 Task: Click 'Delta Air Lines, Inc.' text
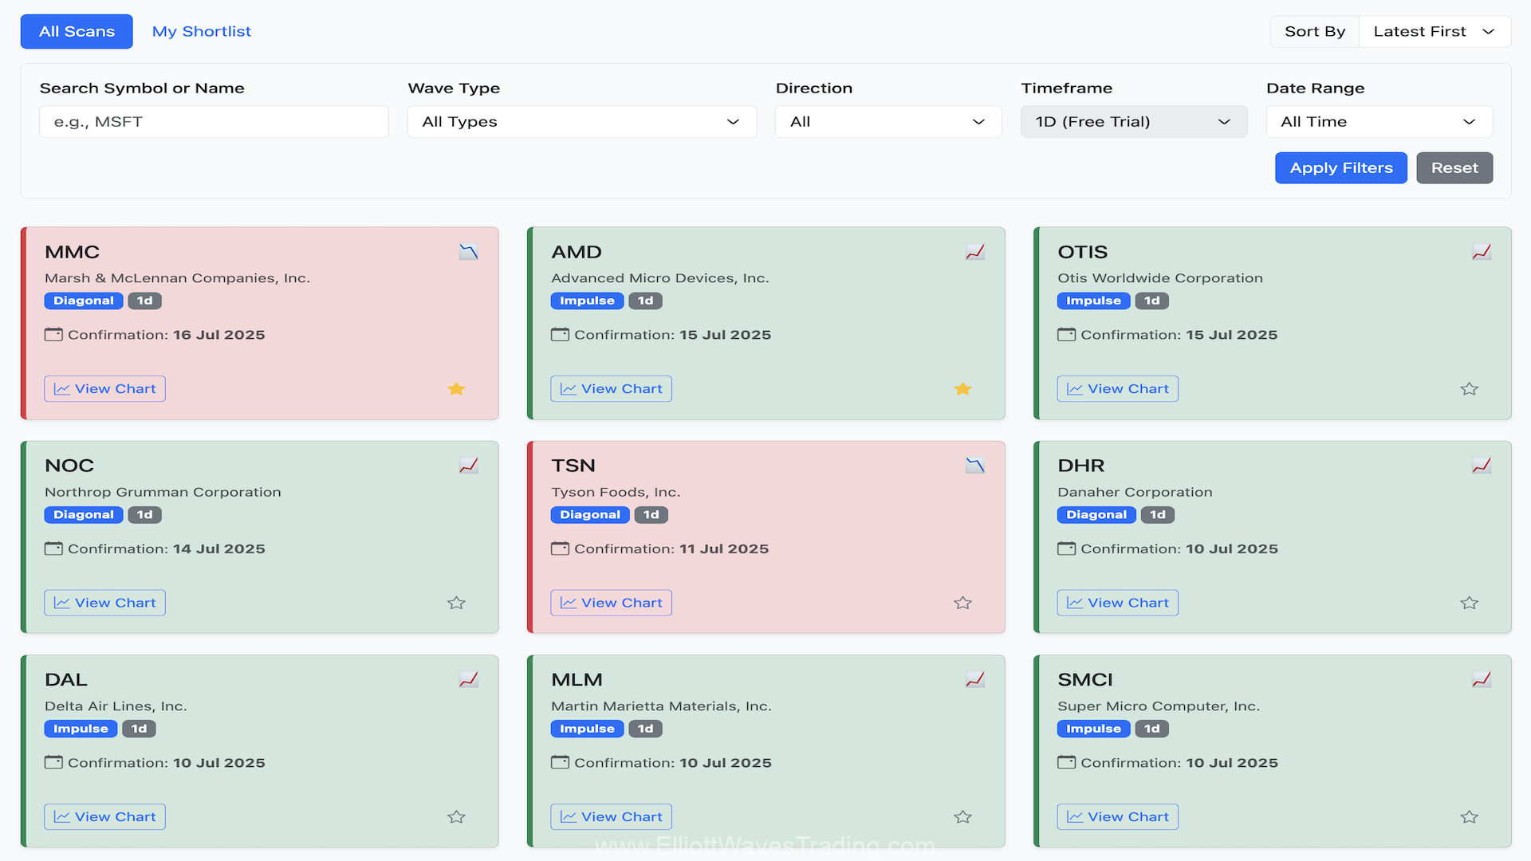116,706
